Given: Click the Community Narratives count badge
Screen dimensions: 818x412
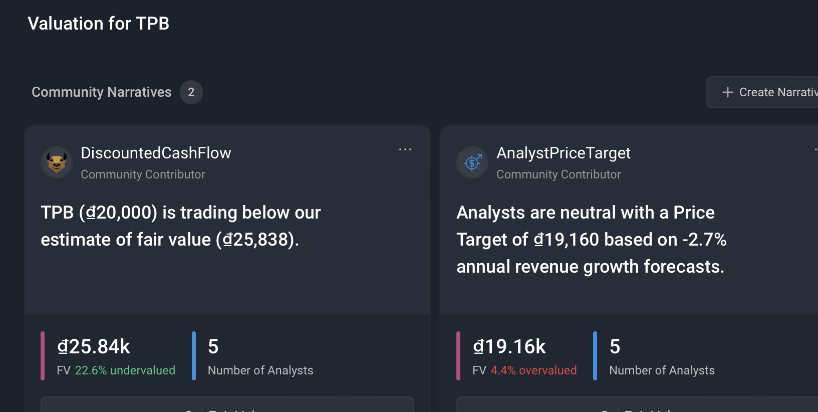Looking at the screenshot, I should [x=191, y=92].
